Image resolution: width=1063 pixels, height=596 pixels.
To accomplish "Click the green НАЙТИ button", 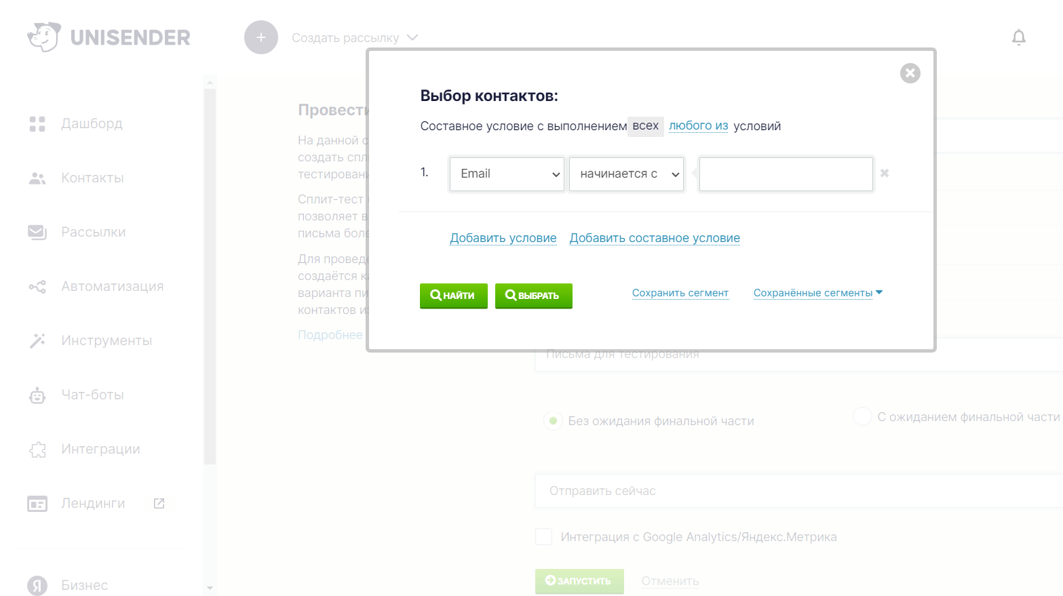I will [453, 296].
